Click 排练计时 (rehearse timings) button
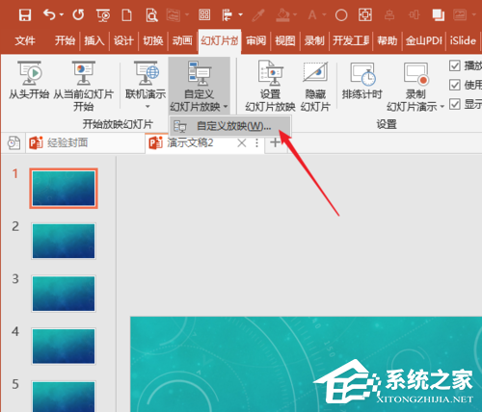The height and width of the screenshot is (412, 482). coord(362,81)
